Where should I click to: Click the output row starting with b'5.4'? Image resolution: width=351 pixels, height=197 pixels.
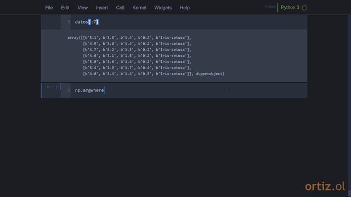pos(137,68)
